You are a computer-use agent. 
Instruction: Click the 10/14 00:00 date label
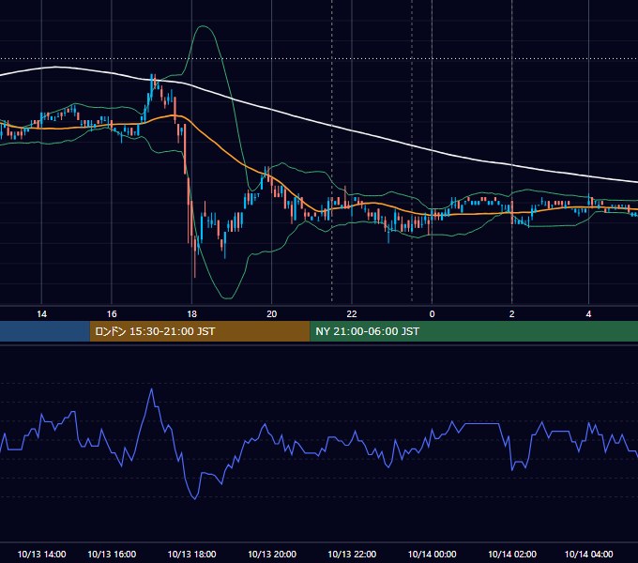click(x=433, y=554)
